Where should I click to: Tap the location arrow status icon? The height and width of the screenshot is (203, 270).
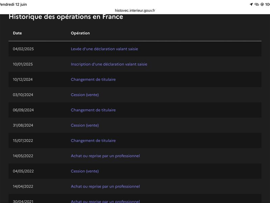click(251, 4)
